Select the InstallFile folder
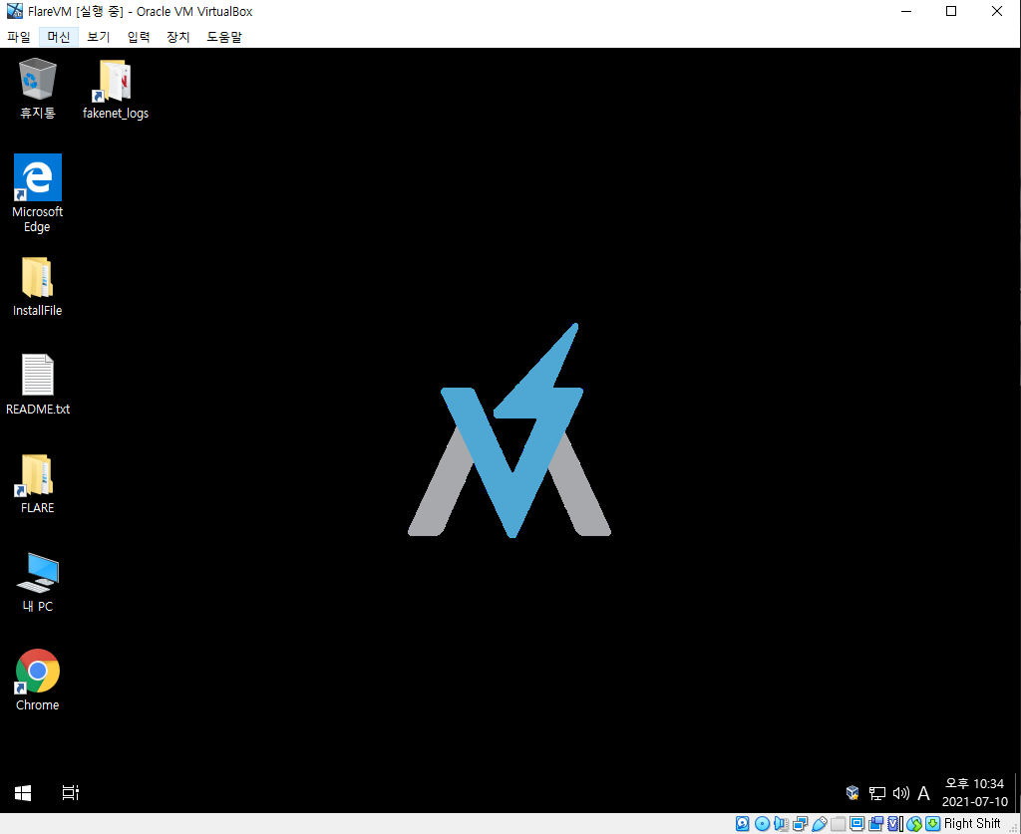 tap(37, 287)
